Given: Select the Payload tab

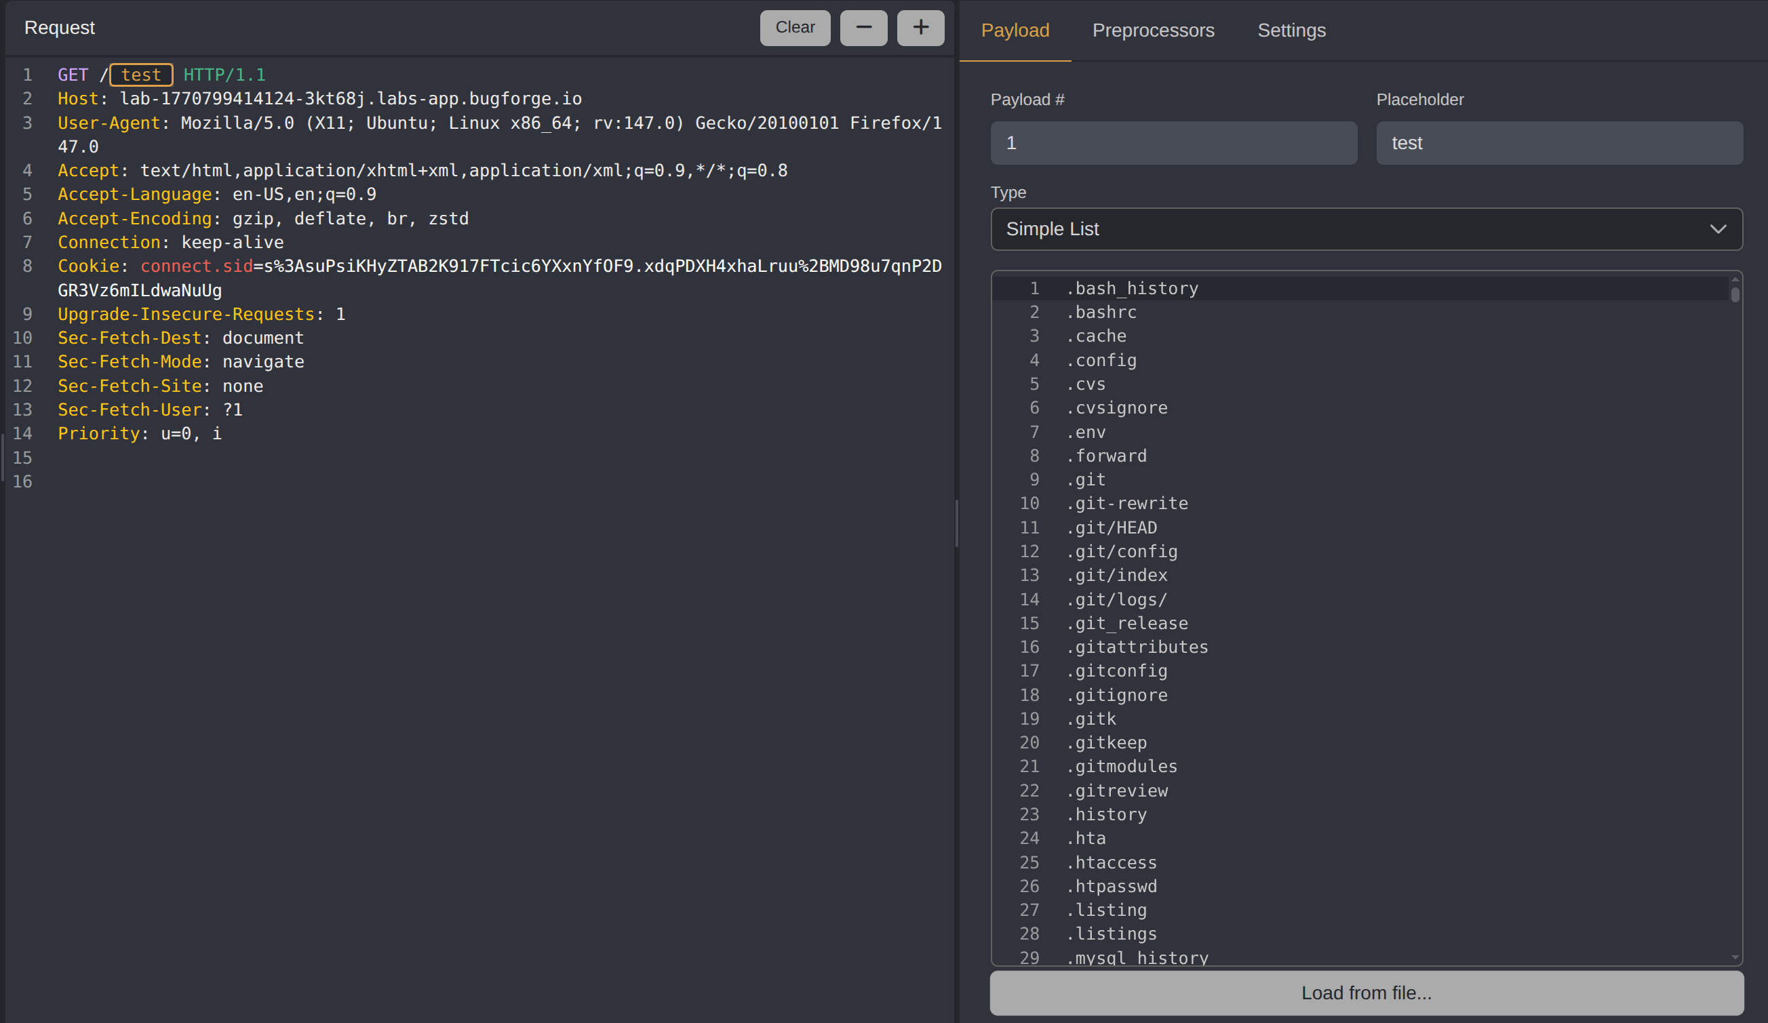Looking at the screenshot, I should pos(1015,31).
